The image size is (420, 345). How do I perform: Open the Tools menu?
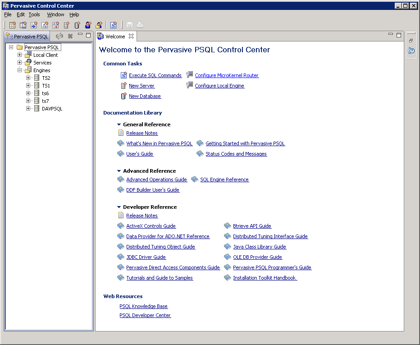click(34, 14)
